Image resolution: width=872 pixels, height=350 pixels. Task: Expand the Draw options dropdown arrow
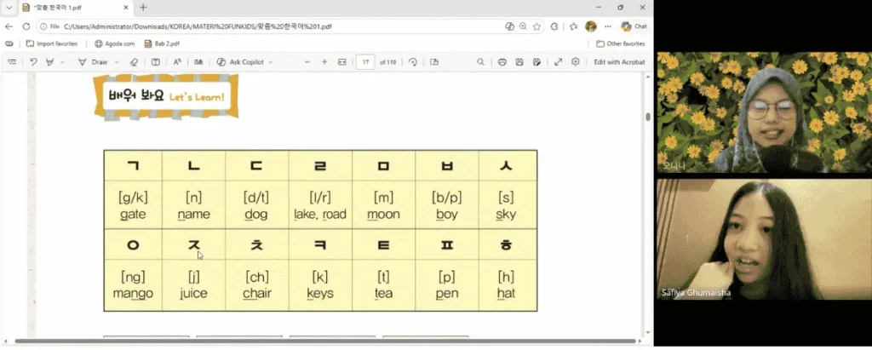click(117, 62)
